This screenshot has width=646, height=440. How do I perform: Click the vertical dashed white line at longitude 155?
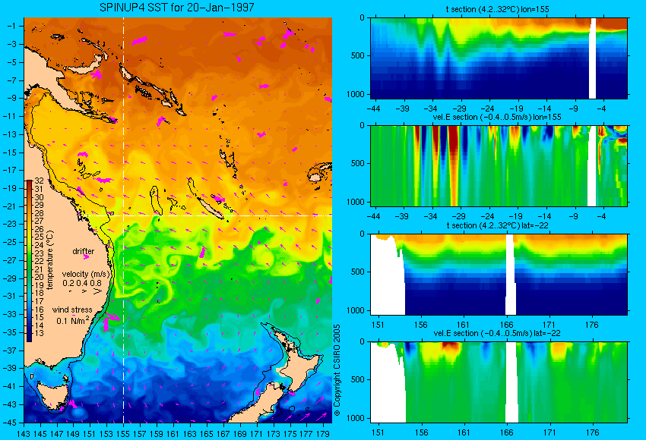pos(124,220)
